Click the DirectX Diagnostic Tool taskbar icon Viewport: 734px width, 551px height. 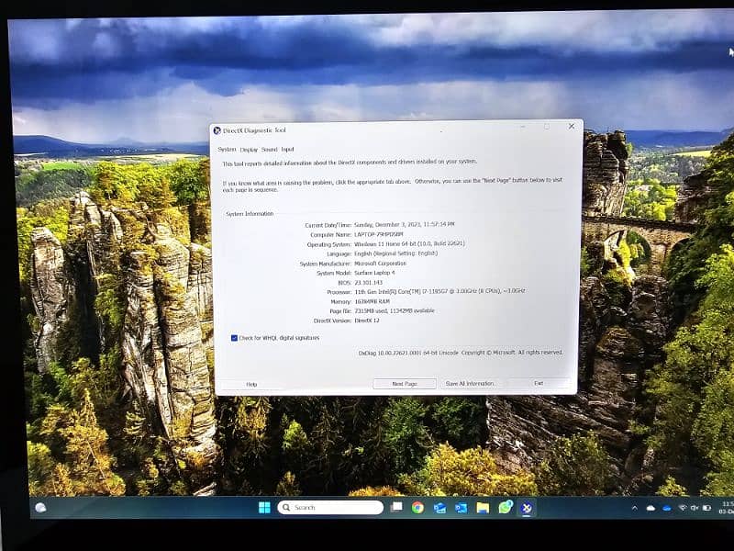(528, 507)
